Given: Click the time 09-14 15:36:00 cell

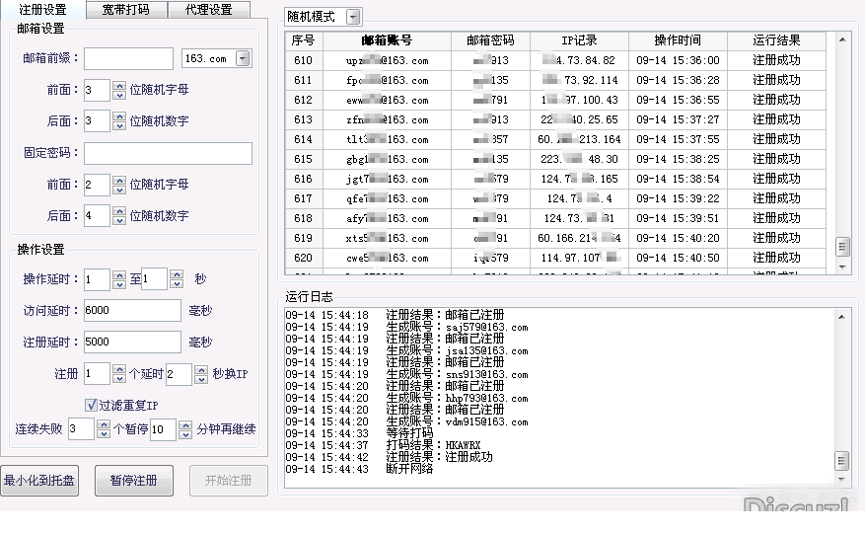Looking at the screenshot, I should coord(678,60).
